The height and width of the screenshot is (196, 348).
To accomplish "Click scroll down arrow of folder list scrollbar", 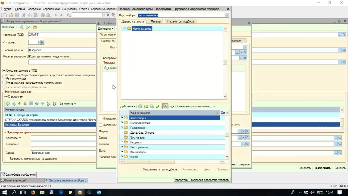I will [x=227, y=157].
